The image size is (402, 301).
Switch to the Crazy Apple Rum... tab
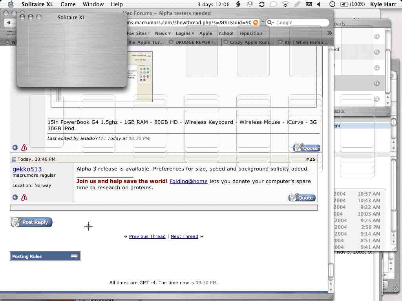coord(249,42)
